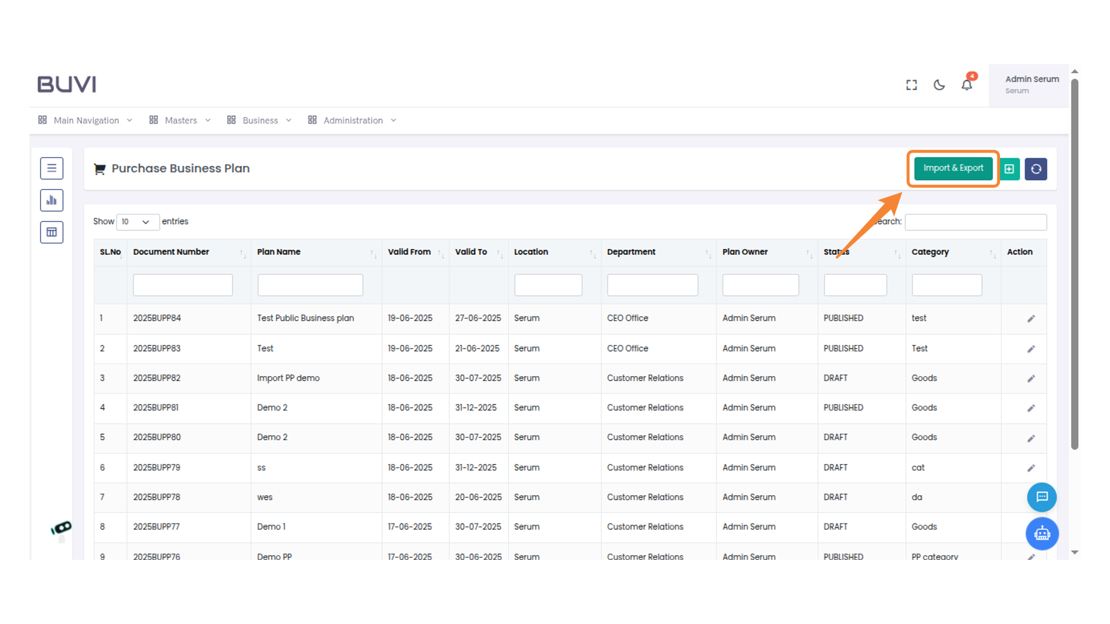Open notifications via the bell icon

point(967,84)
